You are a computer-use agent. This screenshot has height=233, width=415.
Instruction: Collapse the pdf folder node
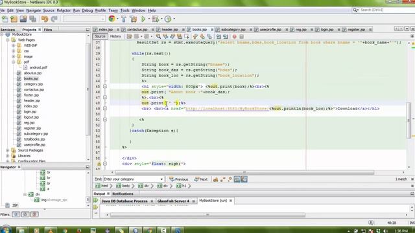click(13, 62)
